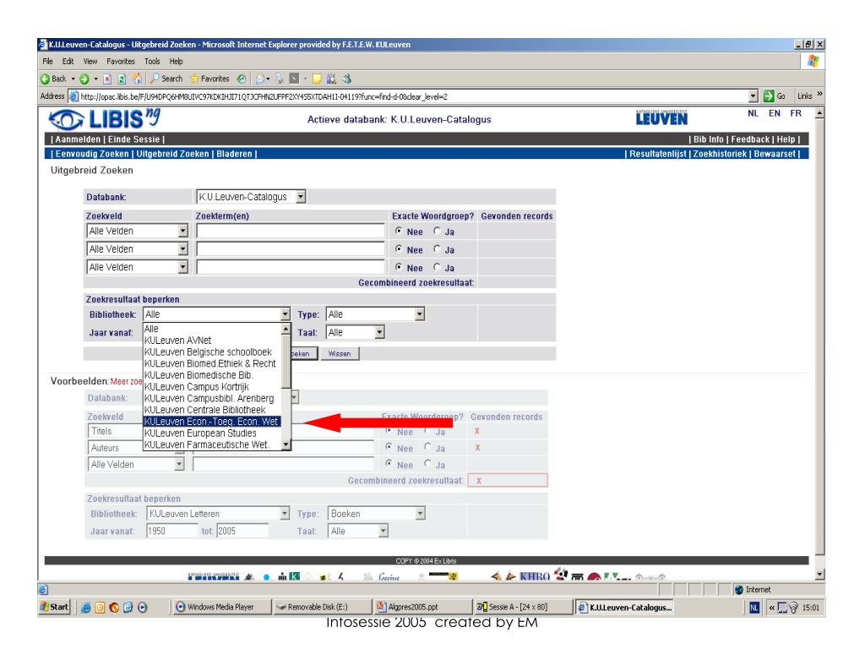Image resolution: width=865 pixels, height=649 pixels.
Task: Choose KULeuven Econ.-Toeg. Econ. Wet. from the list
Action: click(212, 421)
